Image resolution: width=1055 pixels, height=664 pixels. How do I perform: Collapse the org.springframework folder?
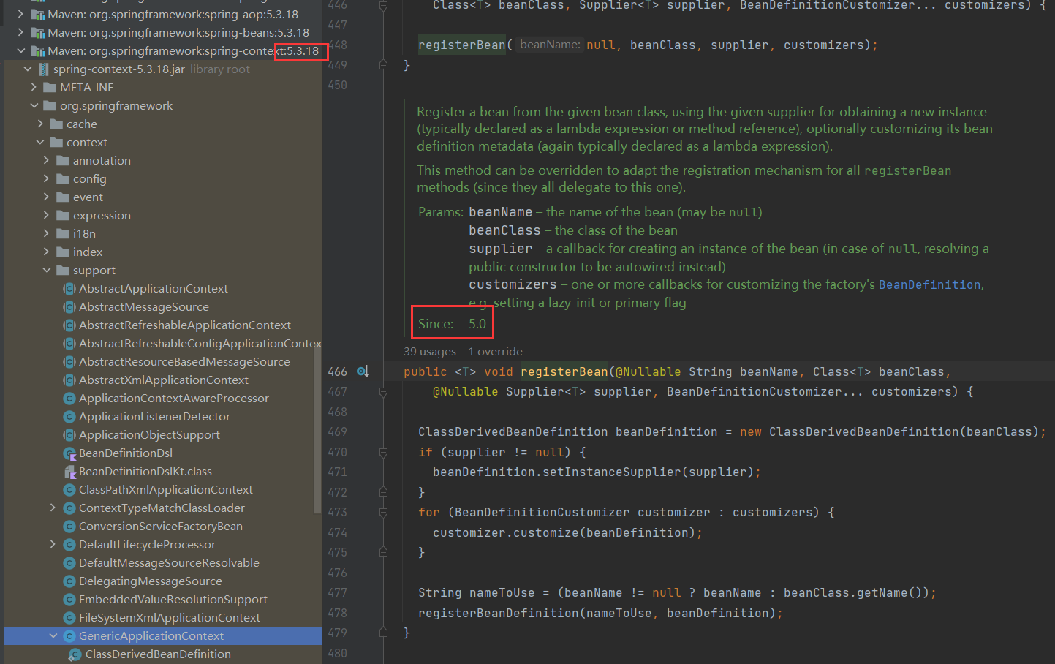click(x=34, y=105)
